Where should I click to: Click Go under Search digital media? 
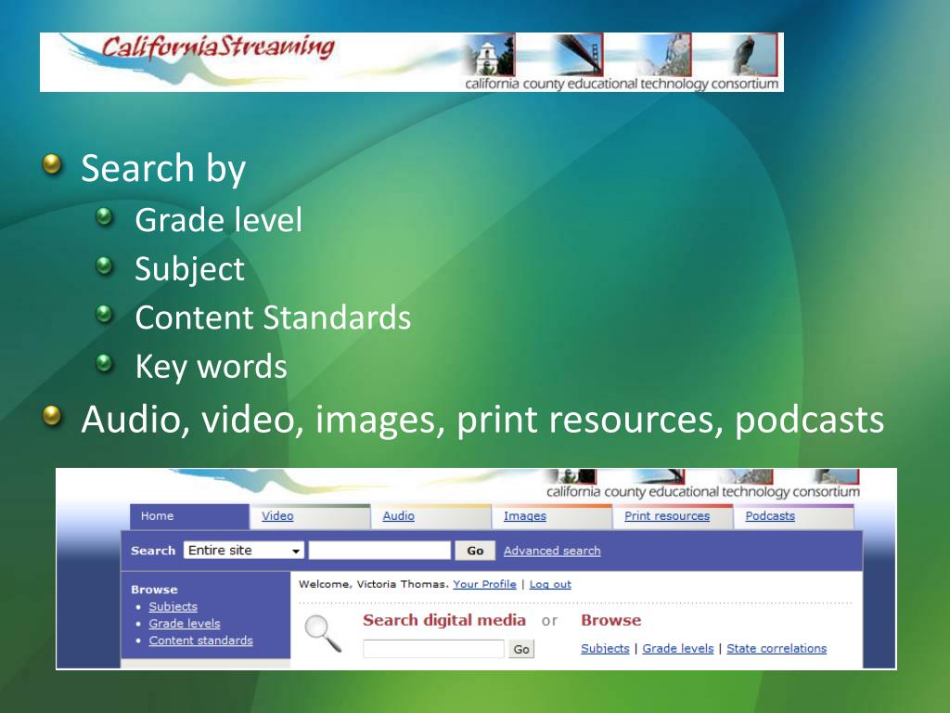coord(521,649)
